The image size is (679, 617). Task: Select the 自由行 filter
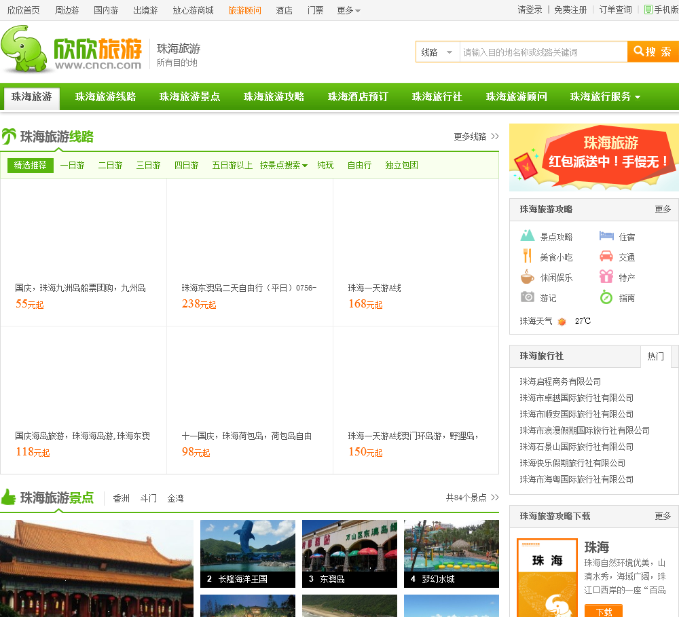point(359,165)
